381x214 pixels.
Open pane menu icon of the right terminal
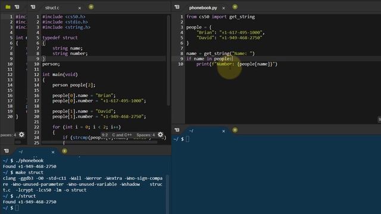[x=177, y=130]
